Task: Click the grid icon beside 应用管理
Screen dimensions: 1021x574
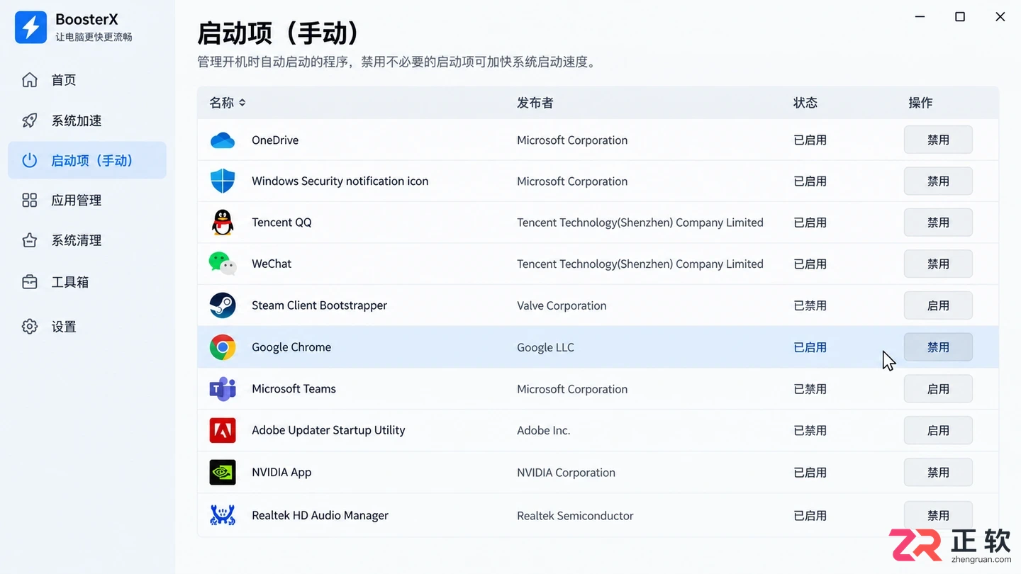Action: (30, 201)
